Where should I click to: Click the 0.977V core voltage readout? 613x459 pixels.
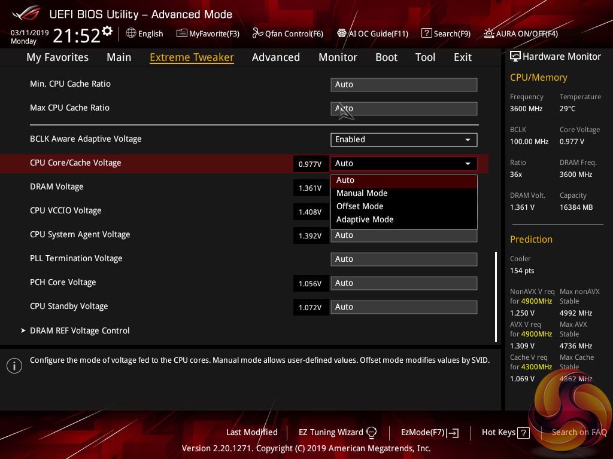[x=311, y=164]
